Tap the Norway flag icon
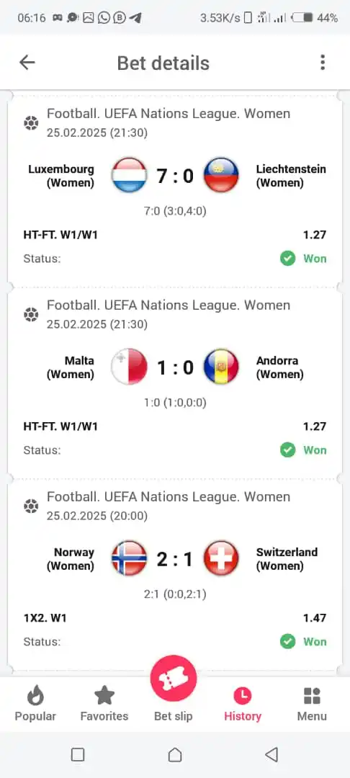 (129, 558)
